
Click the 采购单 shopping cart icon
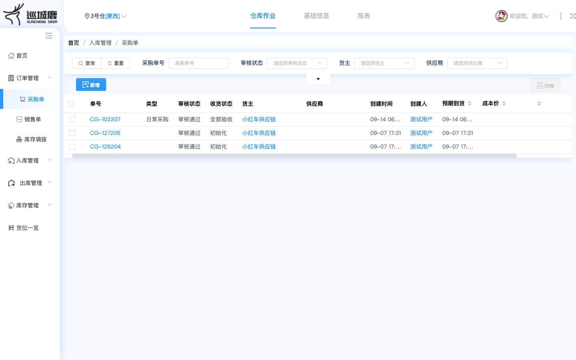[x=22, y=99]
